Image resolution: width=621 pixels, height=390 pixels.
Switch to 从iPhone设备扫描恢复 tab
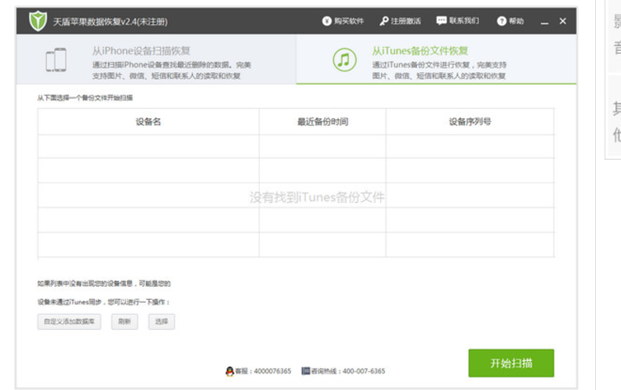click(156, 60)
